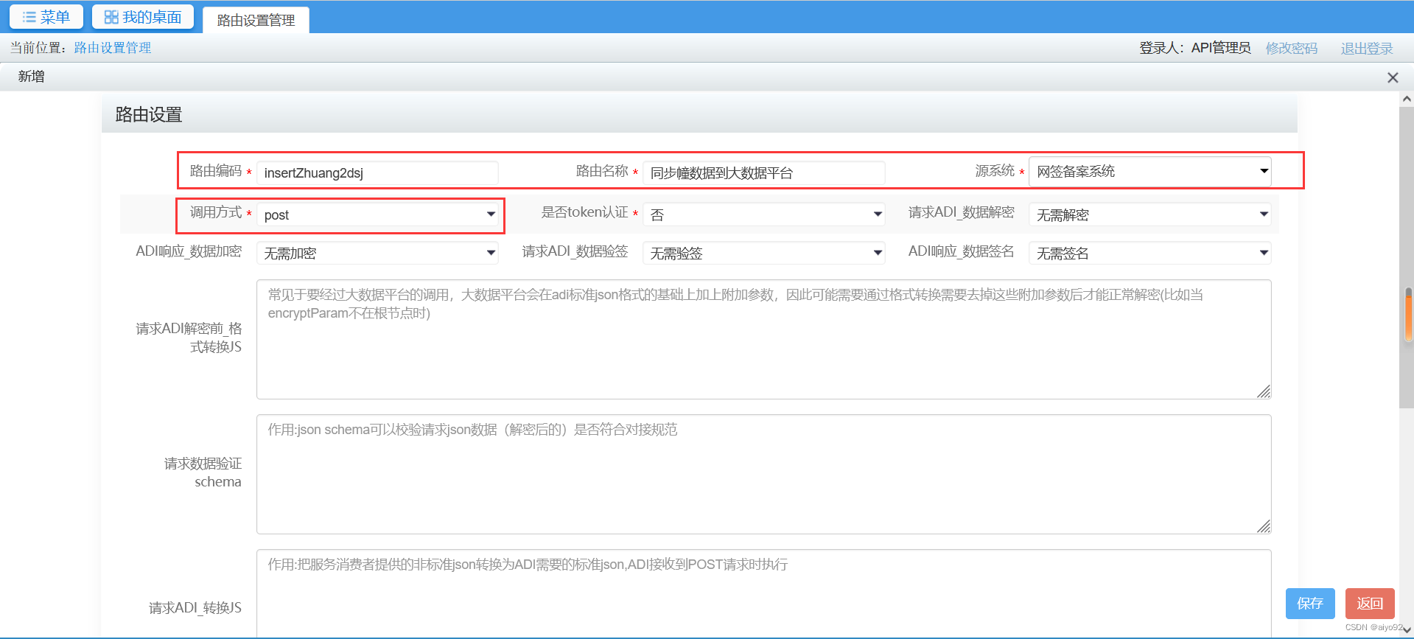Close the 新增 dialog with X icon

1393,77
